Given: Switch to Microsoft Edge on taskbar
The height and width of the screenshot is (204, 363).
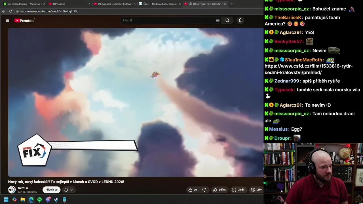Looking at the screenshot, I should point(31,199).
